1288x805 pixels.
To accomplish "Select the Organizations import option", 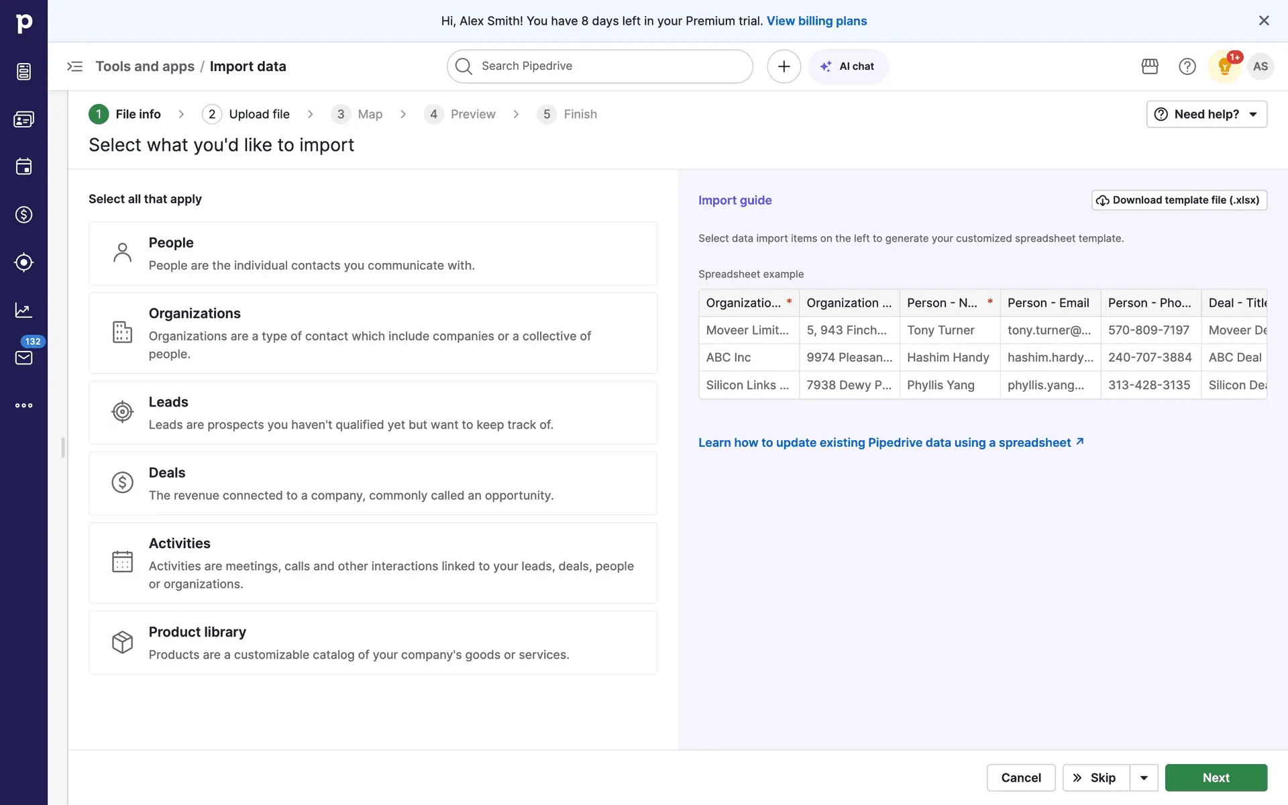I will 372,333.
